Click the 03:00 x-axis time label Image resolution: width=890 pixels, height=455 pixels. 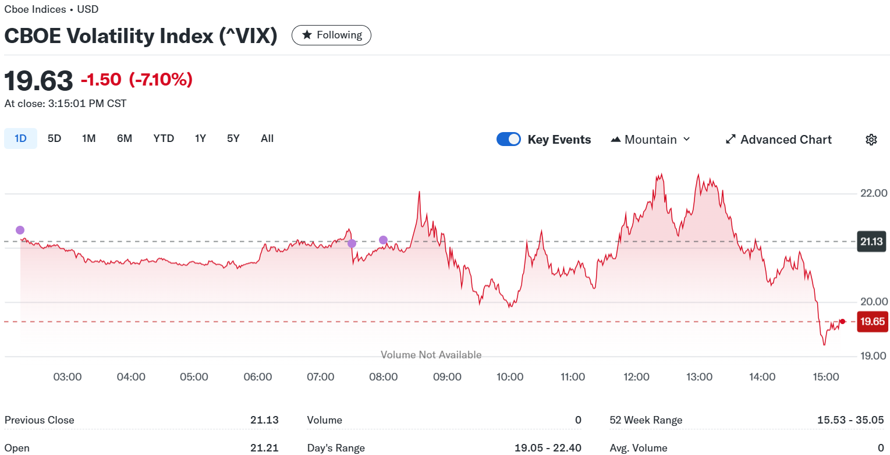[68, 377]
